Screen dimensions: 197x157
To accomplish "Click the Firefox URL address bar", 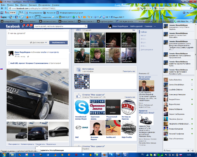I will coord(73,8).
